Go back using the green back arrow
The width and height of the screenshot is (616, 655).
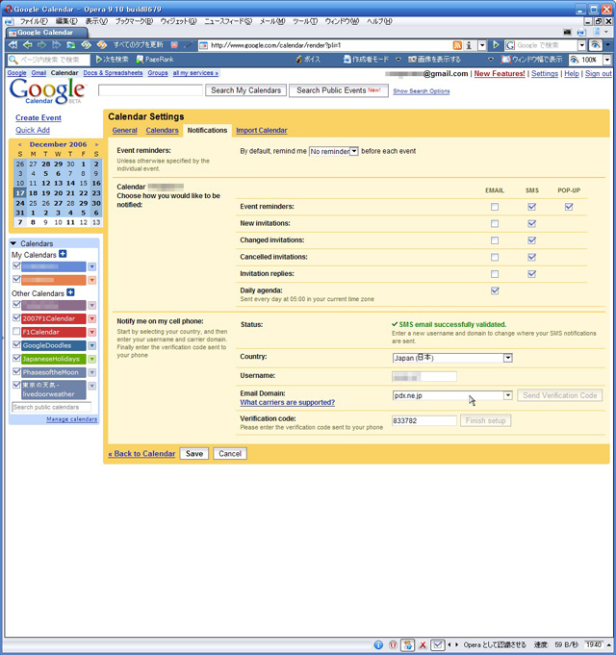[x=28, y=44]
